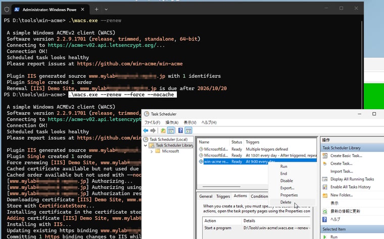
Task: Select Task Scheduler Library in tree
Action: pyautogui.click(x=174, y=145)
